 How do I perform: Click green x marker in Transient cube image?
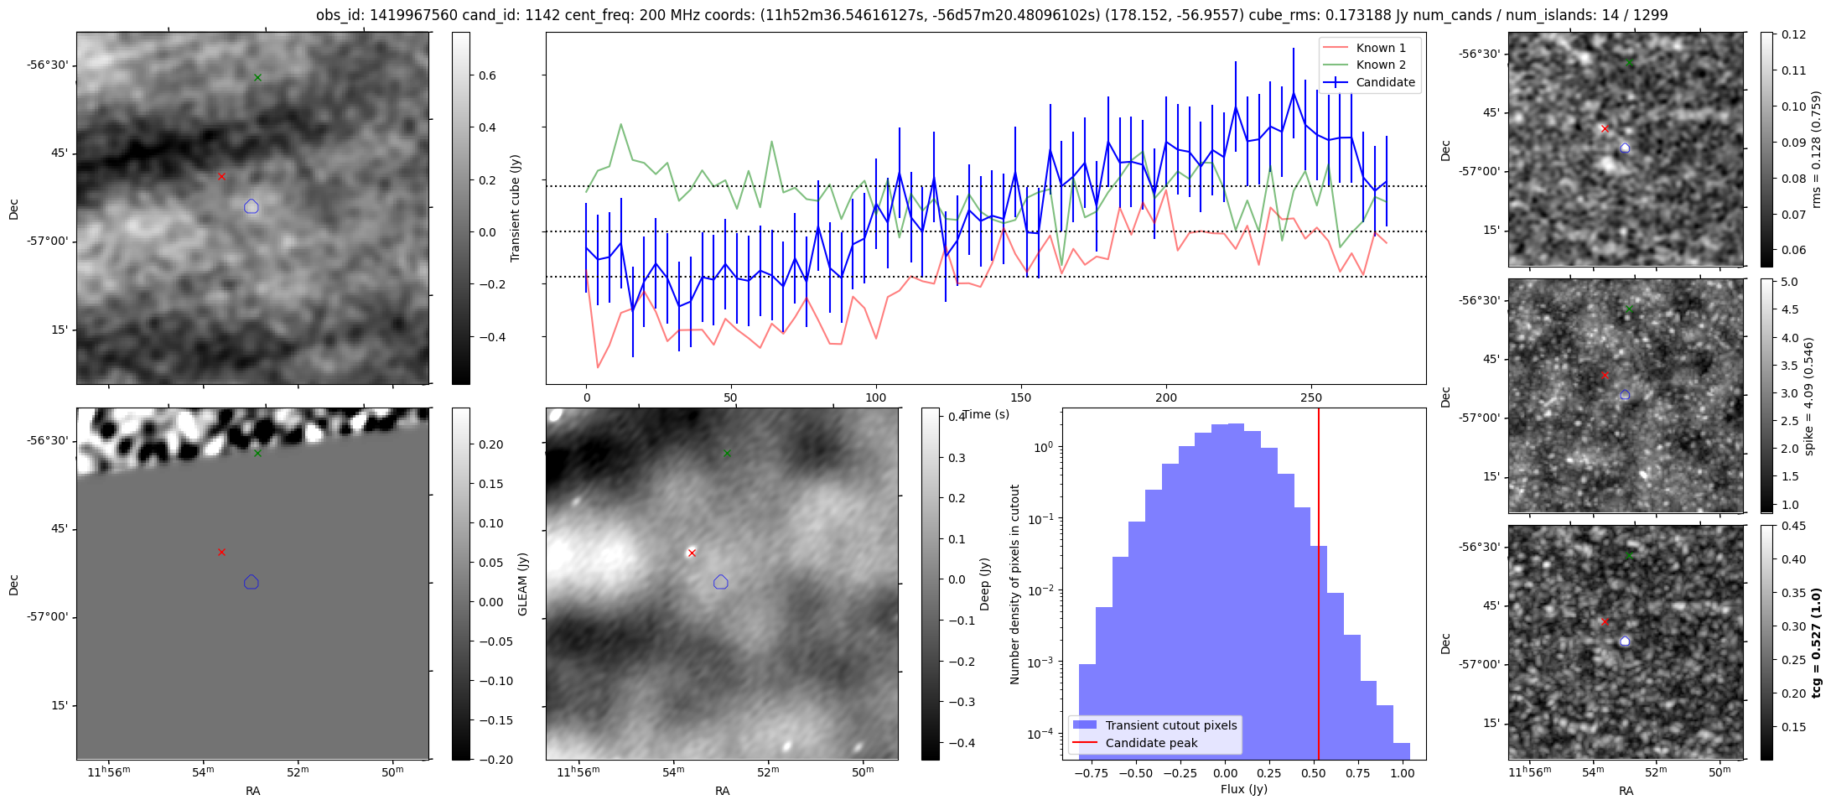[x=257, y=78]
